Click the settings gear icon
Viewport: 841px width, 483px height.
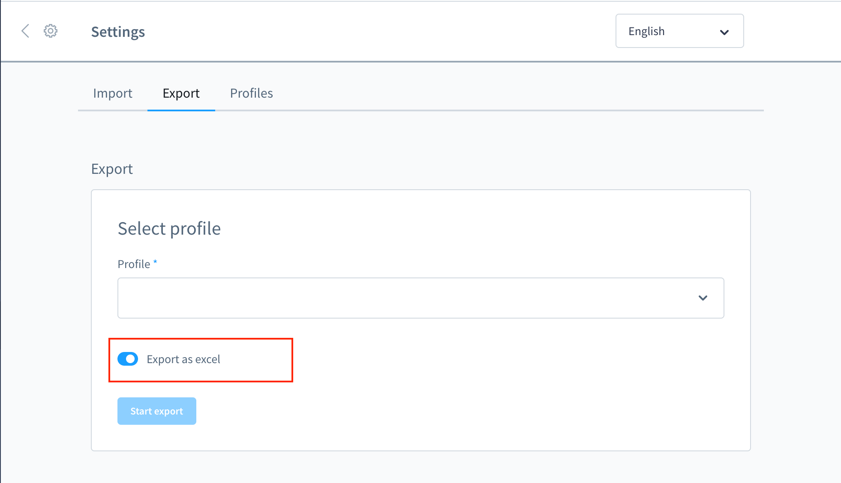coord(51,31)
